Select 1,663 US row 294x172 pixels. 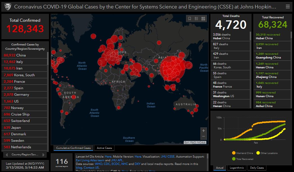pos(24,101)
